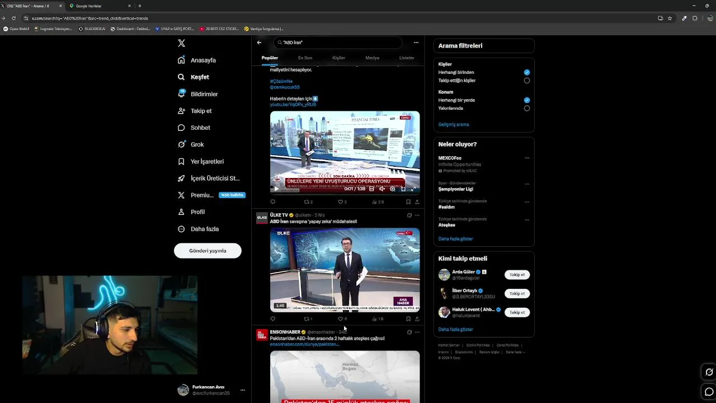Toggle captions on first video
The image size is (716, 403).
coord(371,189)
